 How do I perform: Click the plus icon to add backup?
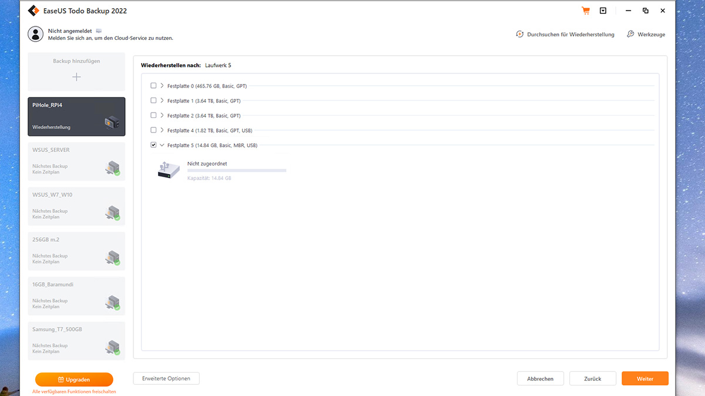pos(76,77)
